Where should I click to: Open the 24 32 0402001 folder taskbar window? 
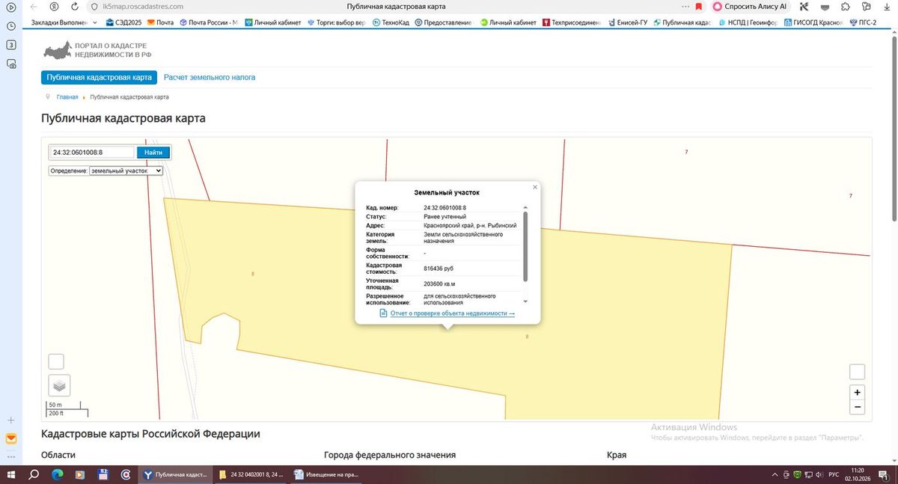[251, 474]
